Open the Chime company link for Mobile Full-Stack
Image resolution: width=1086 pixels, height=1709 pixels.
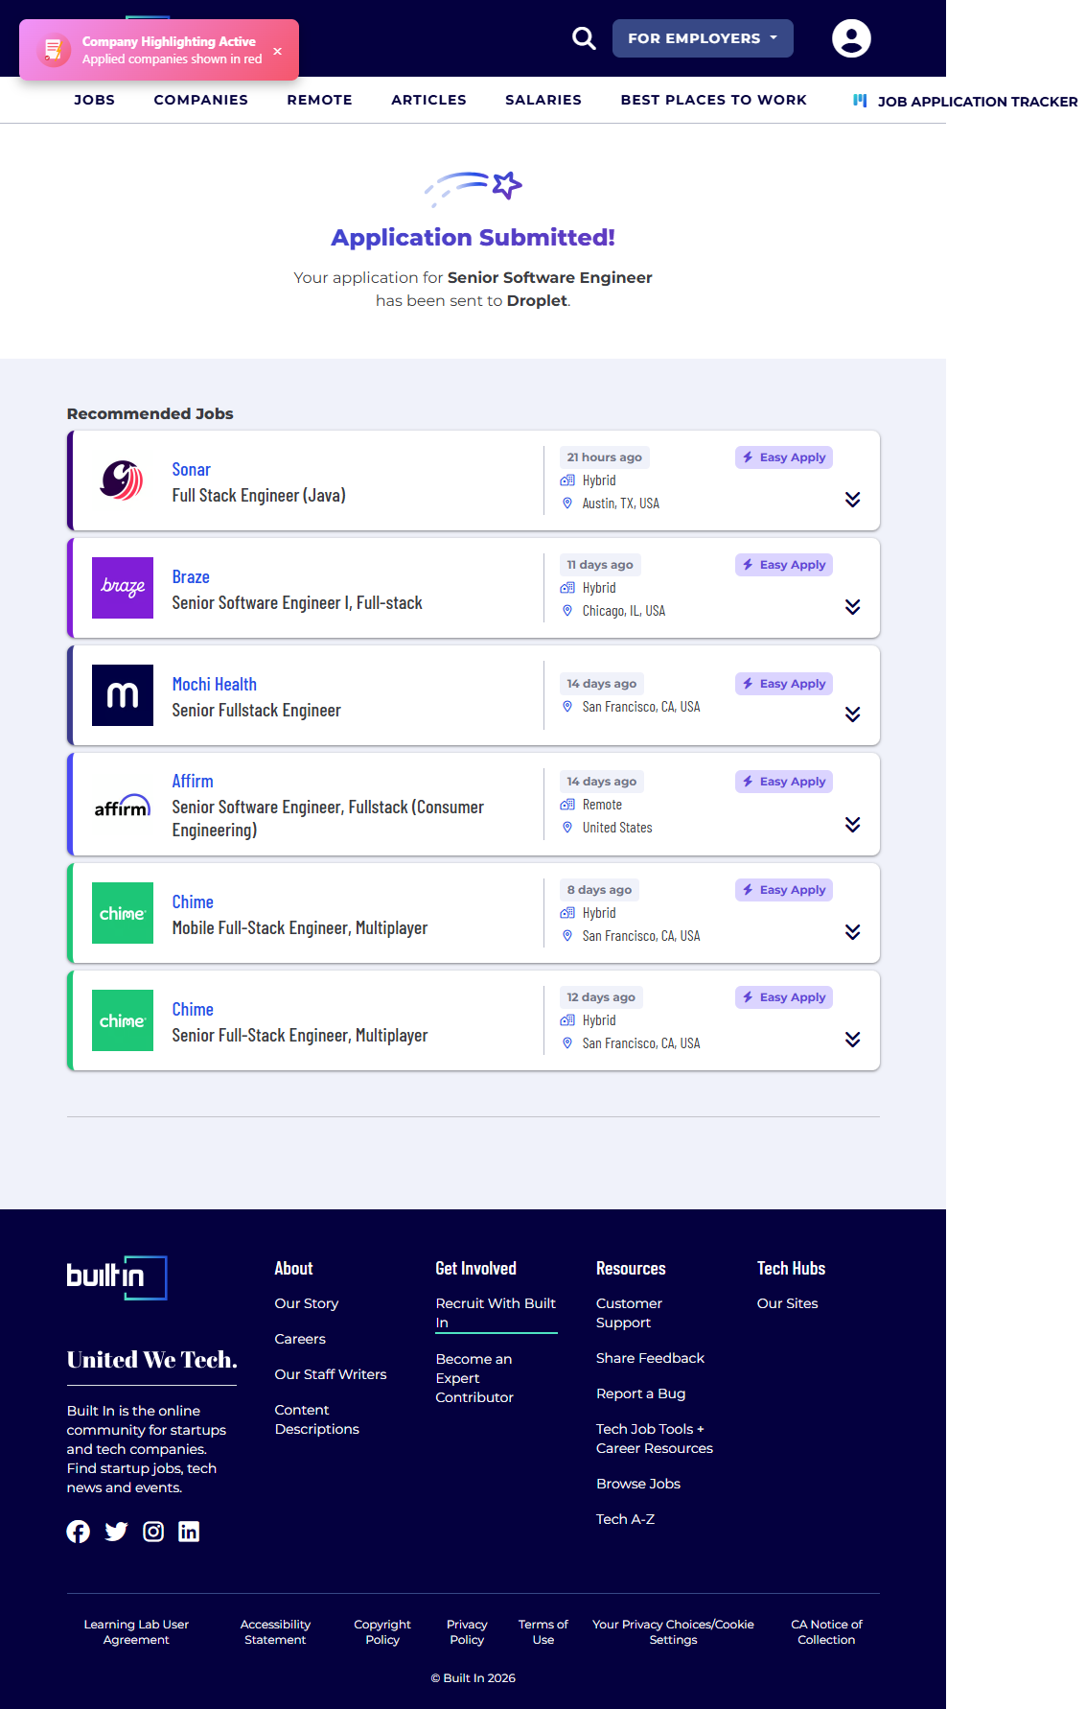[193, 902]
